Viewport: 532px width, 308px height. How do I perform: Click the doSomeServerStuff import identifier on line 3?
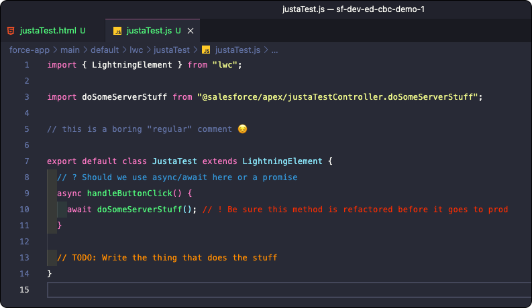125,97
